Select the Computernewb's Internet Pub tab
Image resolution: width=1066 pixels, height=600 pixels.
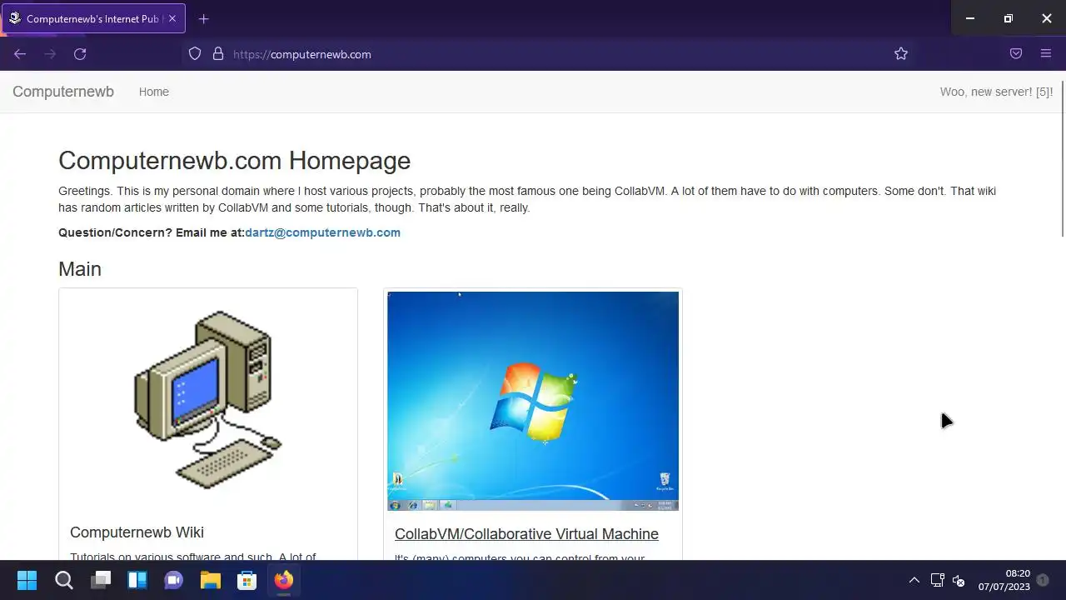click(x=93, y=18)
